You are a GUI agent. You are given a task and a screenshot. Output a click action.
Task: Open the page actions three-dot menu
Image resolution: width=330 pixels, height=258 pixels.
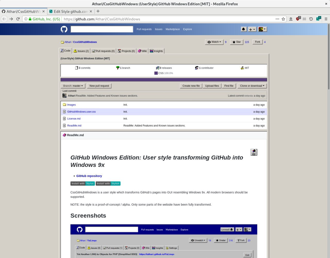coord(277,19)
